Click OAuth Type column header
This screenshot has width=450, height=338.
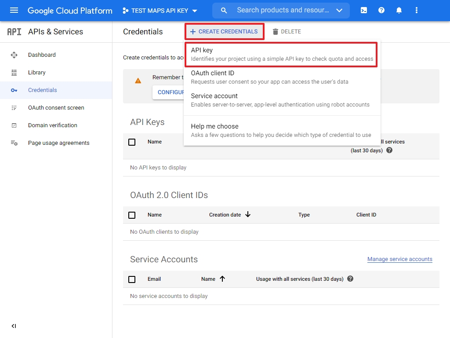point(304,215)
